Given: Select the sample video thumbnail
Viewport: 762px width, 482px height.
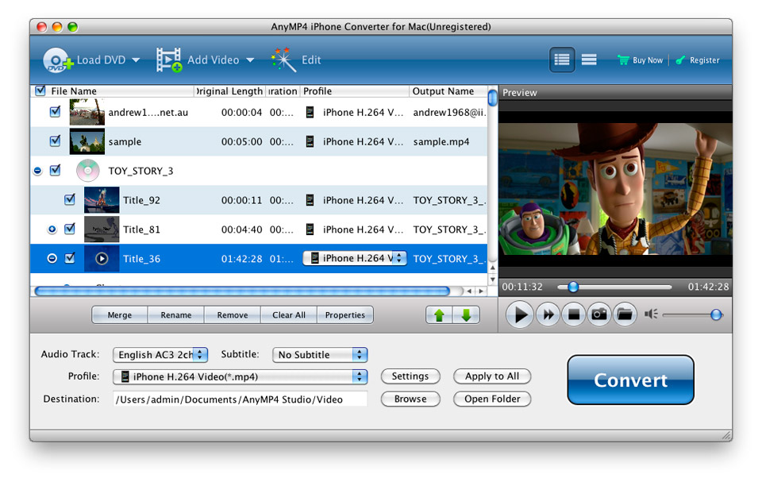Looking at the screenshot, I should click(87, 141).
